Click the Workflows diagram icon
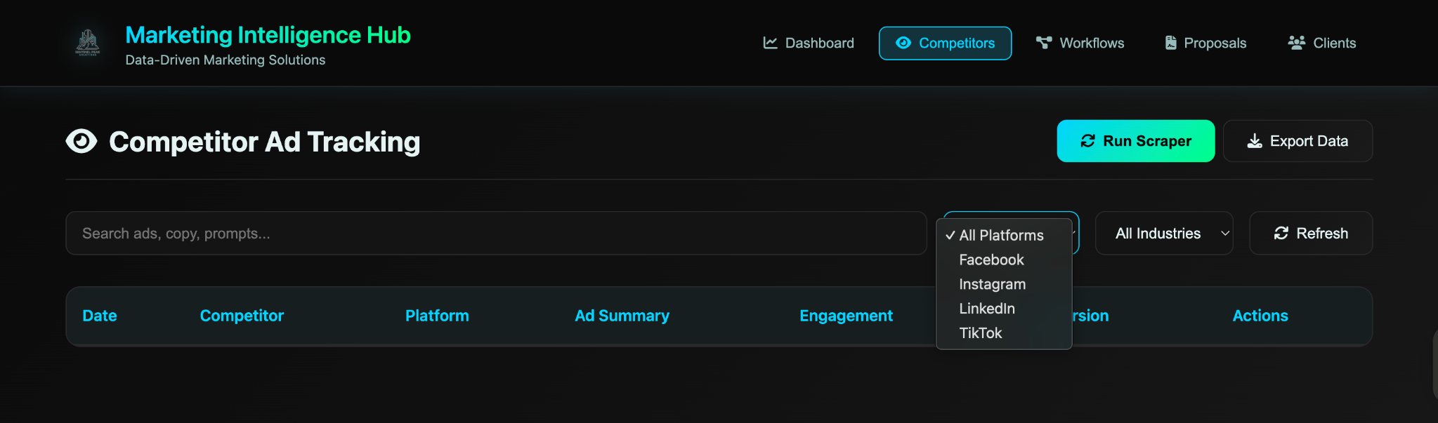The height and width of the screenshot is (423, 1438). 1044,43
